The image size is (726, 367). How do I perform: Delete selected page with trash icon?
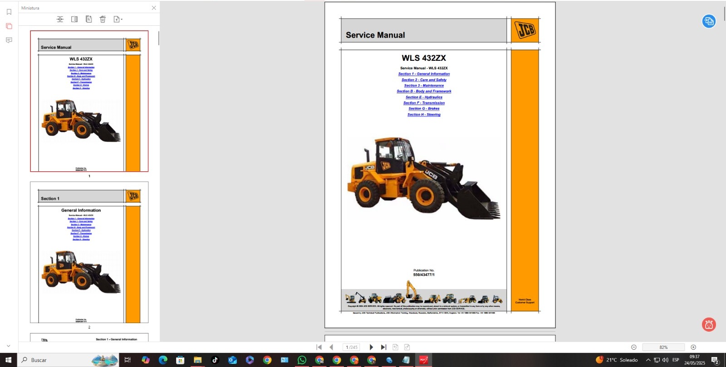click(x=103, y=19)
